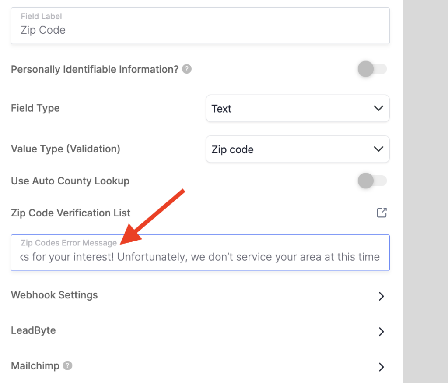Expand the LeadByte section with its chevron

point(381,331)
